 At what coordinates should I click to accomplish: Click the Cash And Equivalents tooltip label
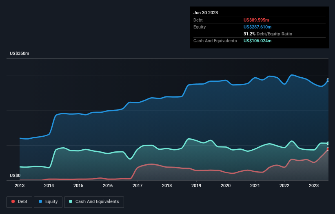(x=215, y=41)
